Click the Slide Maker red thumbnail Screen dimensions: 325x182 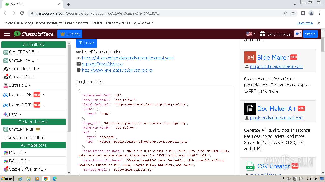coord(250,57)
